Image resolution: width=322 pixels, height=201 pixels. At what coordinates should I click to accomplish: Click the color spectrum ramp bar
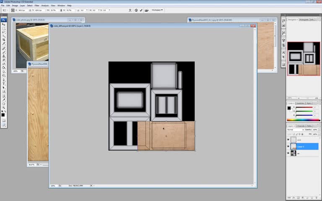tap(303, 120)
